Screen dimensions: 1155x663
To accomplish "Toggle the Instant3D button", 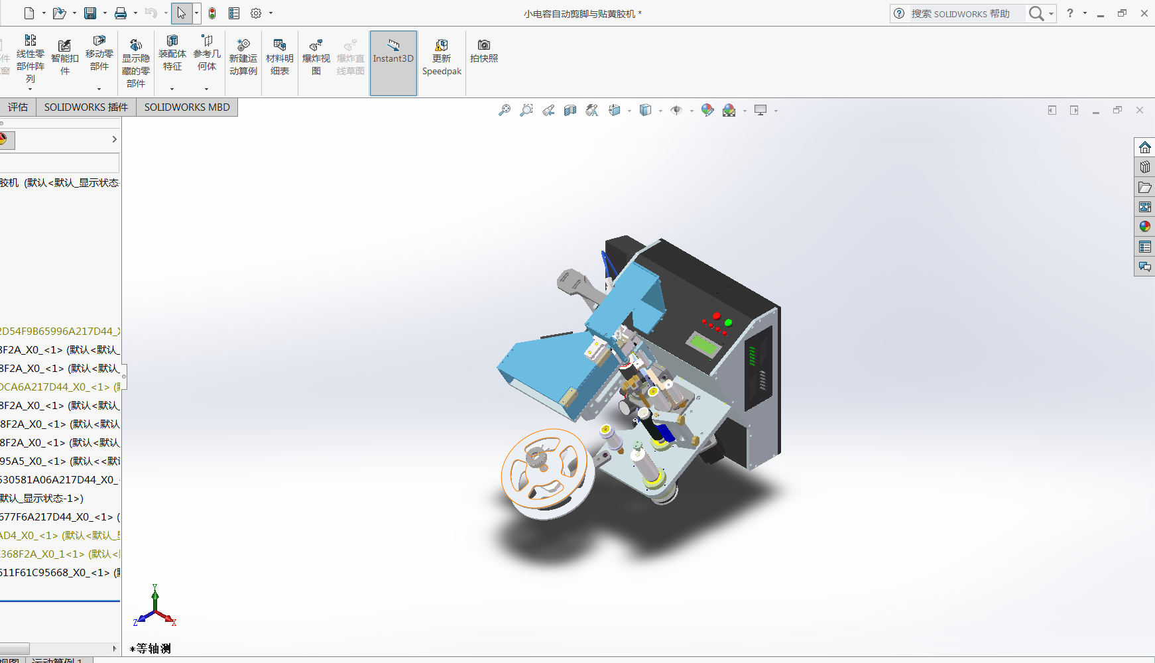I will tap(393, 63).
